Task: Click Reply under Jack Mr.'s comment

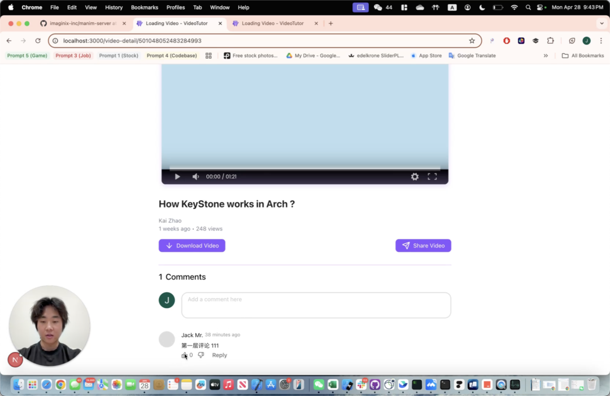Action: (x=219, y=355)
